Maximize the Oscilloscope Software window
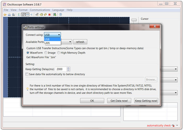 pos(167,3)
